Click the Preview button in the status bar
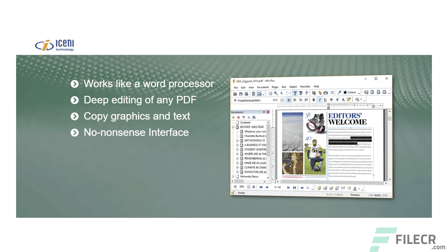Image resolution: width=448 pixels, height=252 pixels. 355,195
